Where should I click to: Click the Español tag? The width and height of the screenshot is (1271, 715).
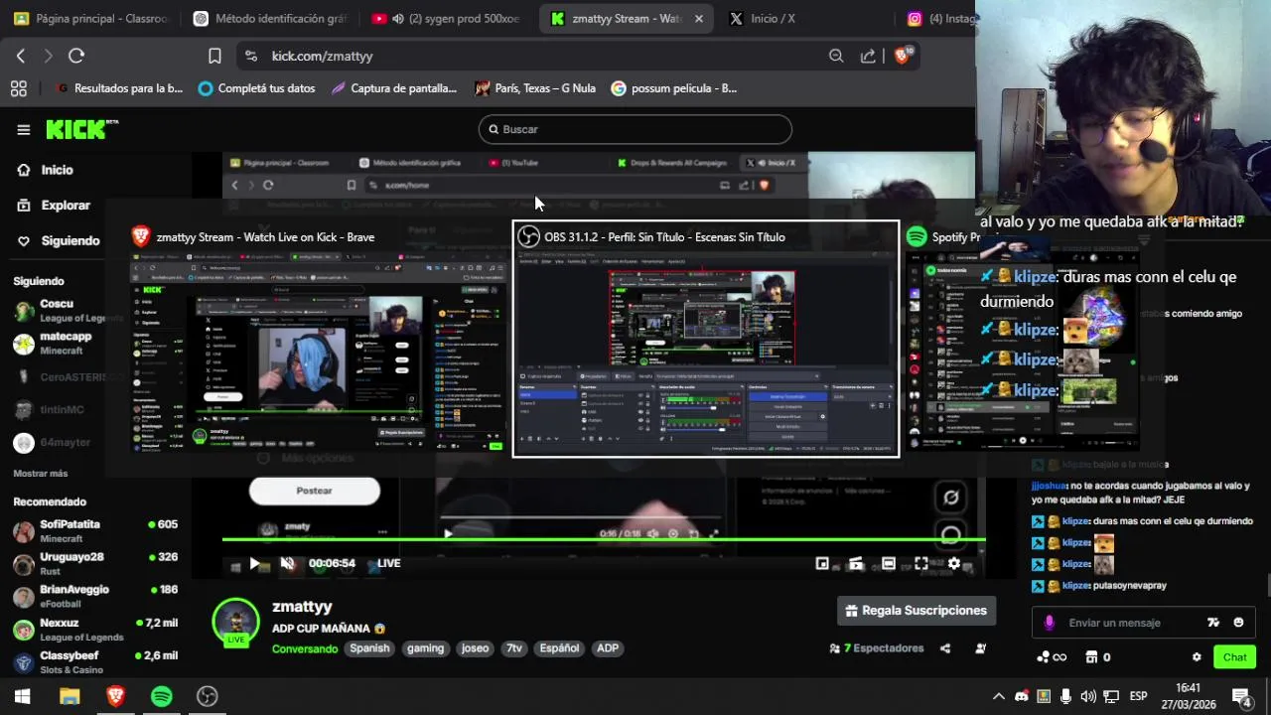click(559, 648)
